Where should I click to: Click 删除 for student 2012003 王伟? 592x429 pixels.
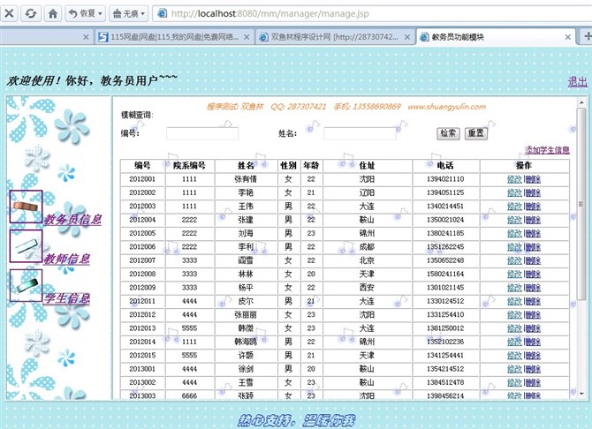point(533,207)
